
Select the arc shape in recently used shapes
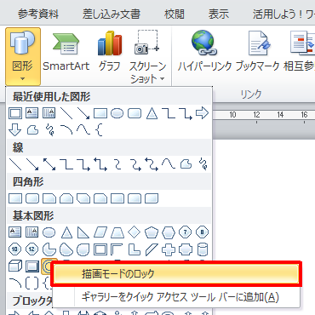coord(66,130)
